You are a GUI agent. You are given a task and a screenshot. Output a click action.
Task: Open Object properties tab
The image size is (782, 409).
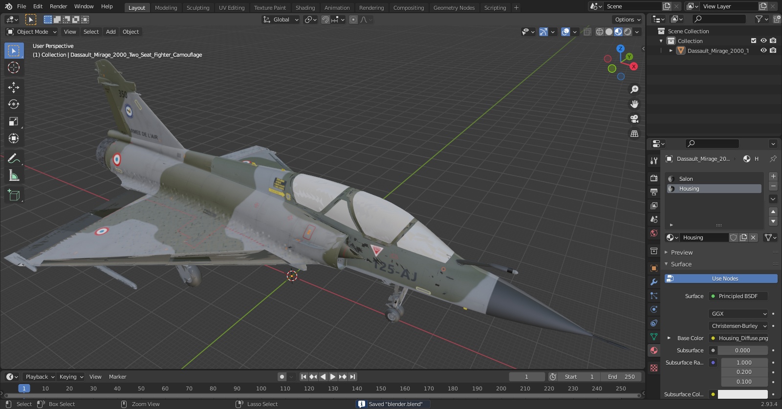coord(654,268)
